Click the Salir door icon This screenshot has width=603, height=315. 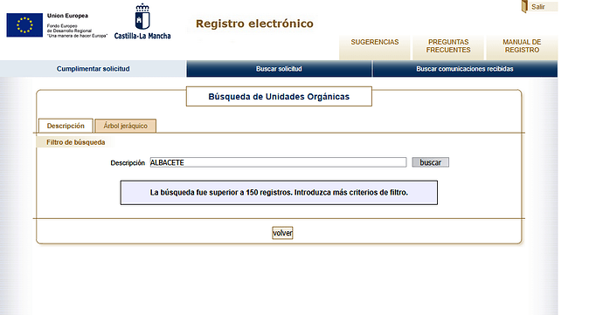click(524, 6)
